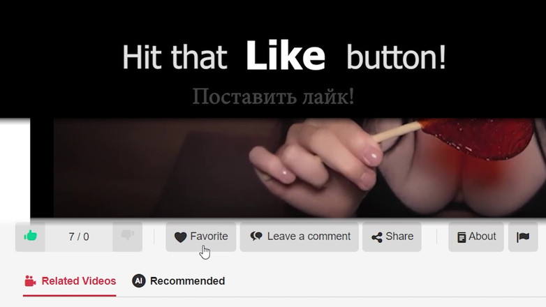Show video details via About label
The width and height of the screenshot is (546, 307).
click(482, 237)
